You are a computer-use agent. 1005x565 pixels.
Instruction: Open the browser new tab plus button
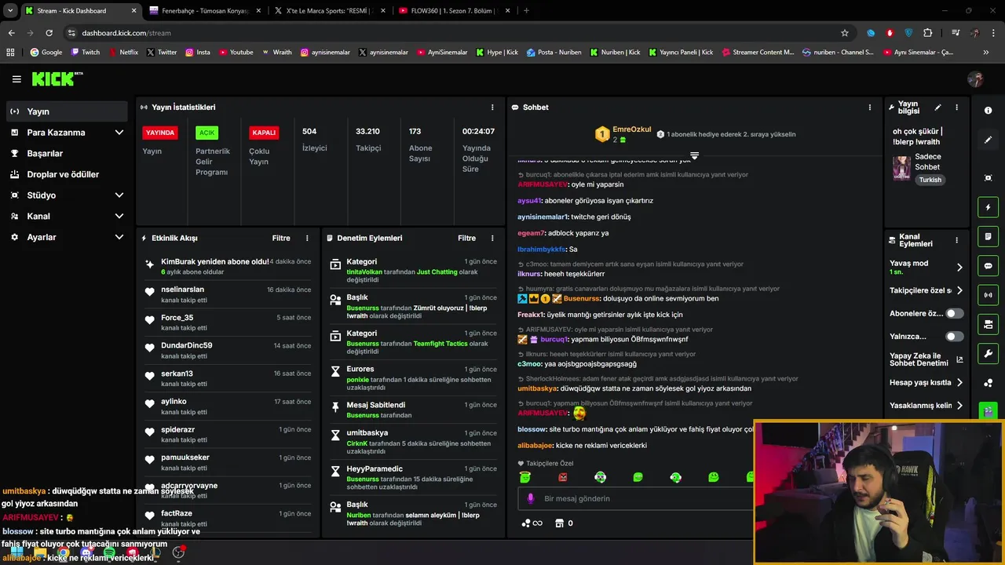(x=526, y=11)
